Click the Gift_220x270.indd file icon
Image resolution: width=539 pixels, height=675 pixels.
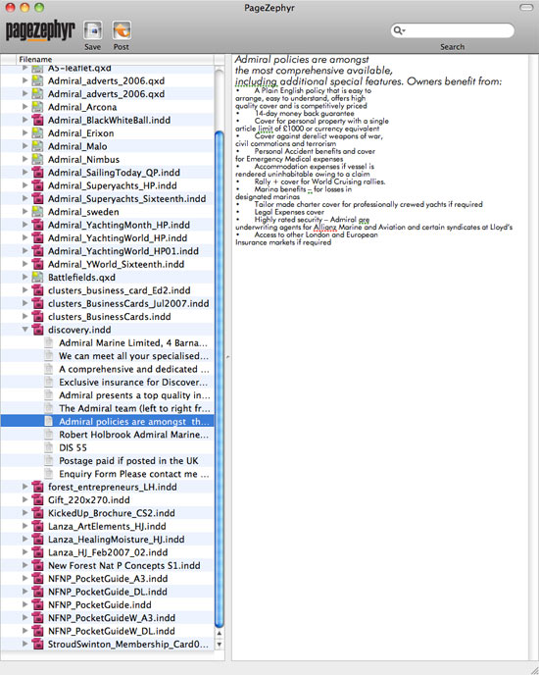38,499
